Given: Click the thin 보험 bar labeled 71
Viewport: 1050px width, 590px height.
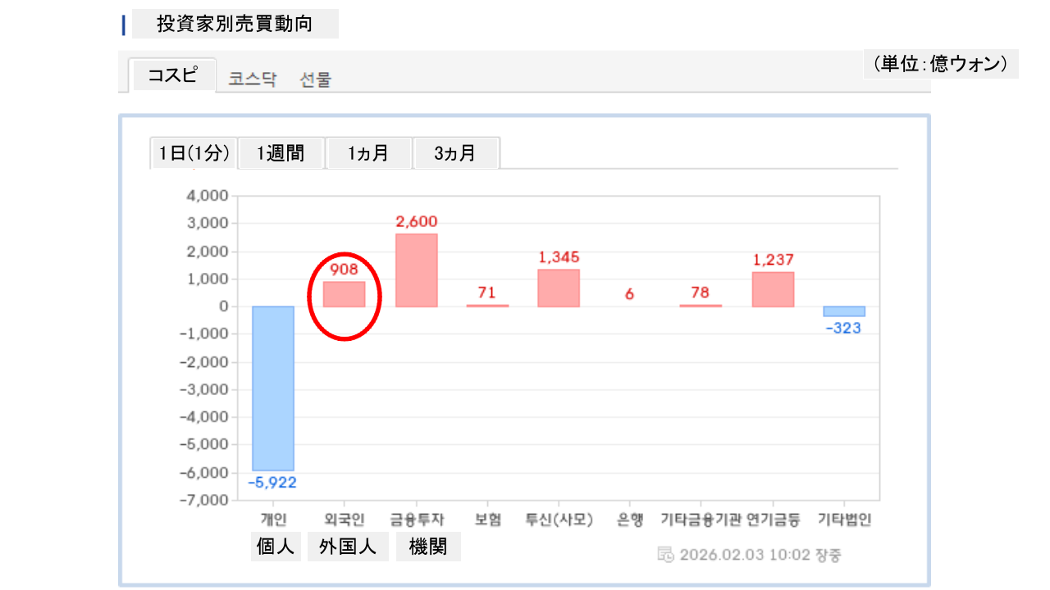Looking at the screenshot, I should (487, 305).
